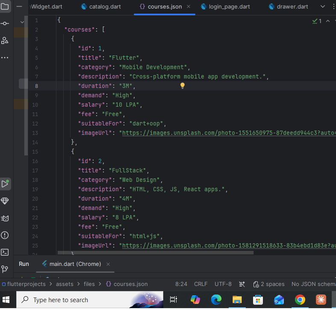
Task: Open the No JSON schema selector
Action: pos(314,284)
